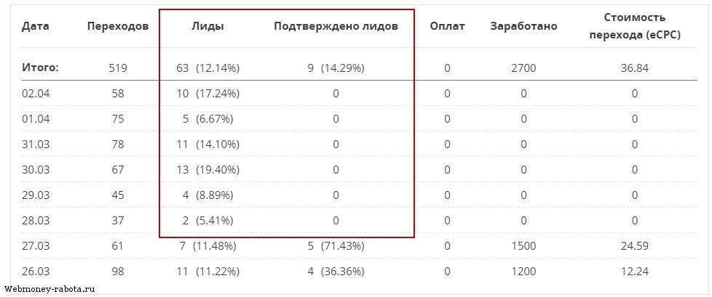The image size is (712, 297).
Task: Click the Переходов column header
Action: 118,26
